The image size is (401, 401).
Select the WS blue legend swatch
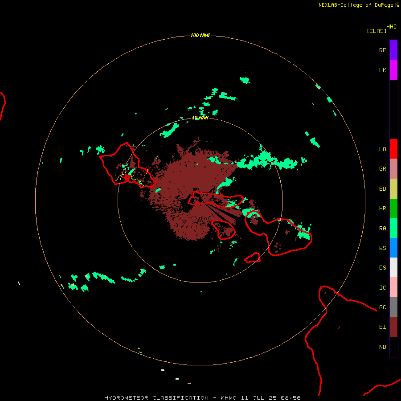[393, 248]
